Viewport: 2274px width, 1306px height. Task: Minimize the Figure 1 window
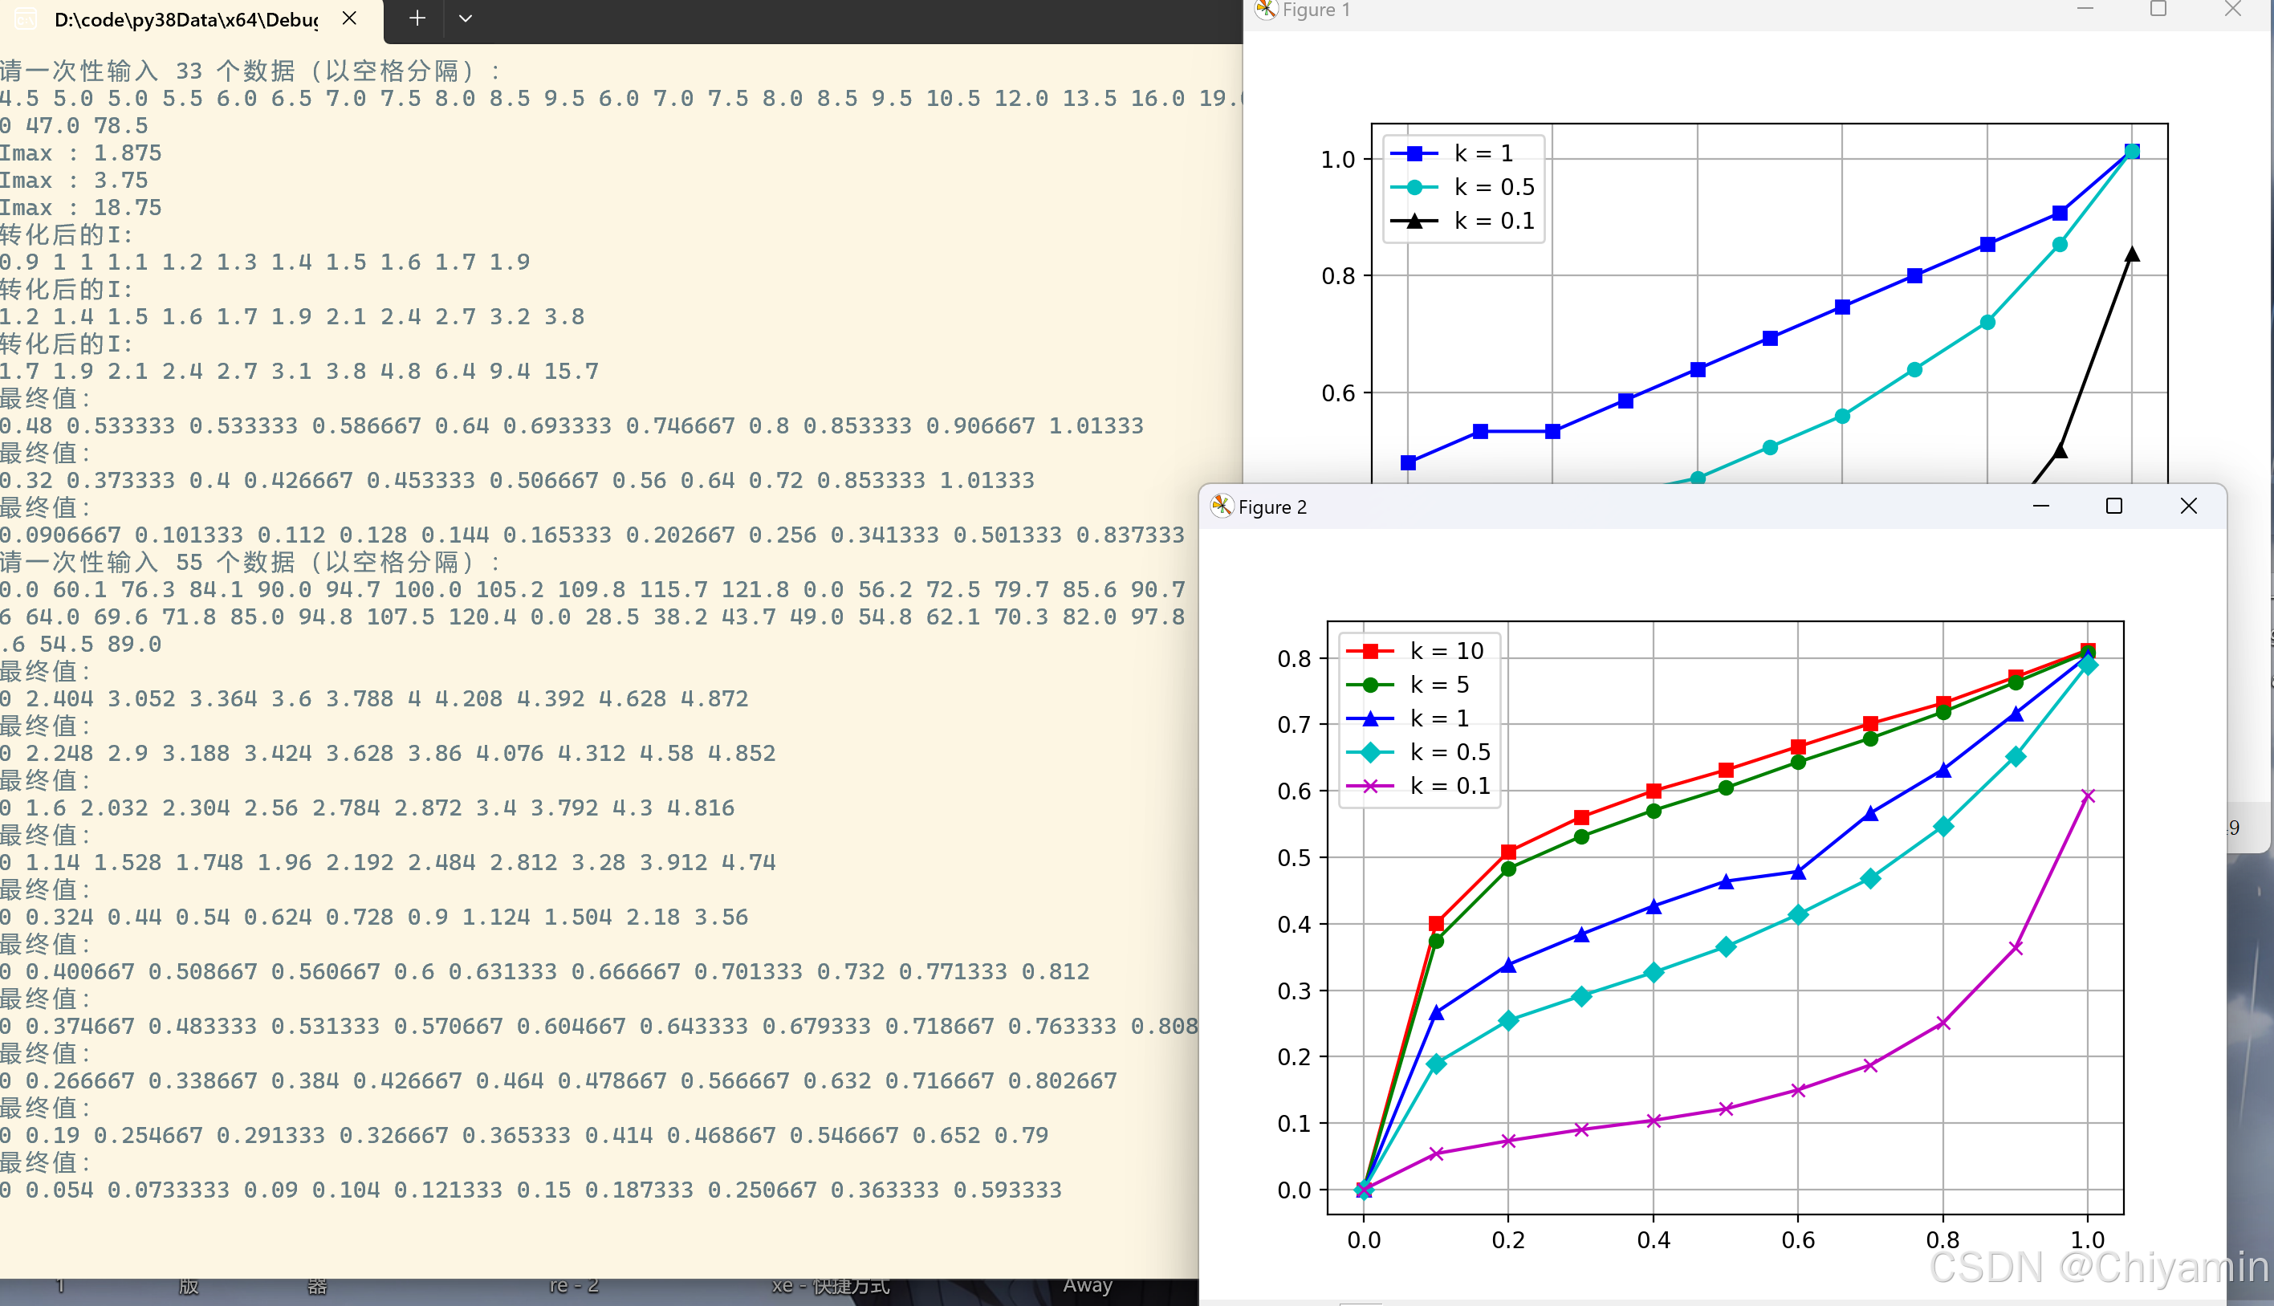click(2085, 9)
